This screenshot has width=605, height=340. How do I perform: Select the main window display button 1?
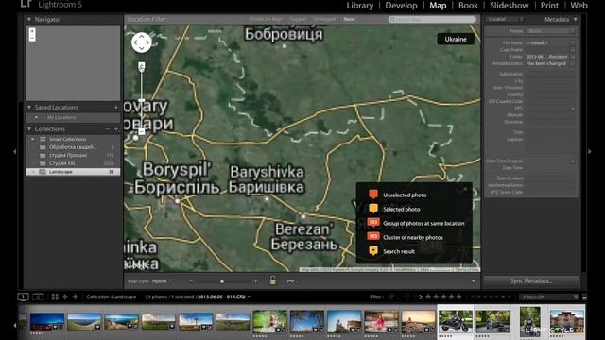tap(23, 297)
